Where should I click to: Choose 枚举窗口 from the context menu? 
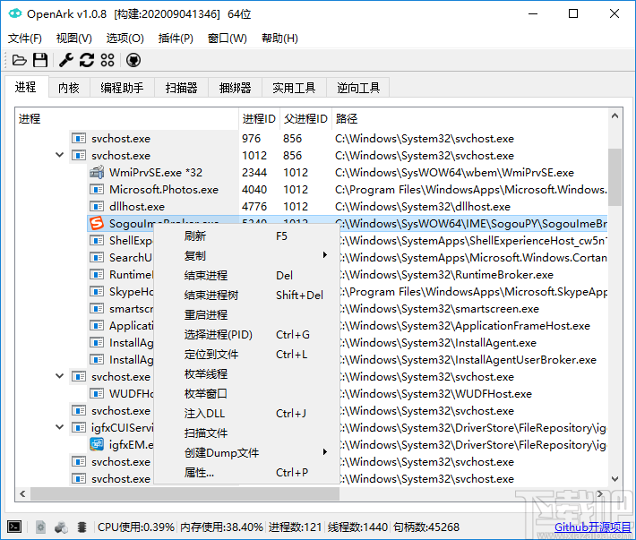pyautogui.click(x=246, y=394)
